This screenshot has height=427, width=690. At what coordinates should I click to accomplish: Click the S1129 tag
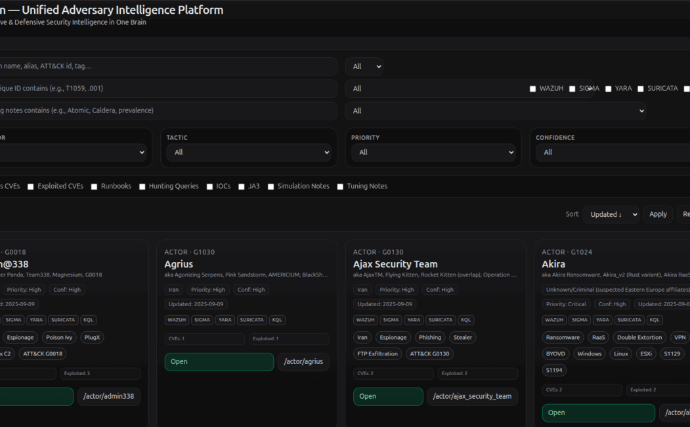click(x=672, y=354)
